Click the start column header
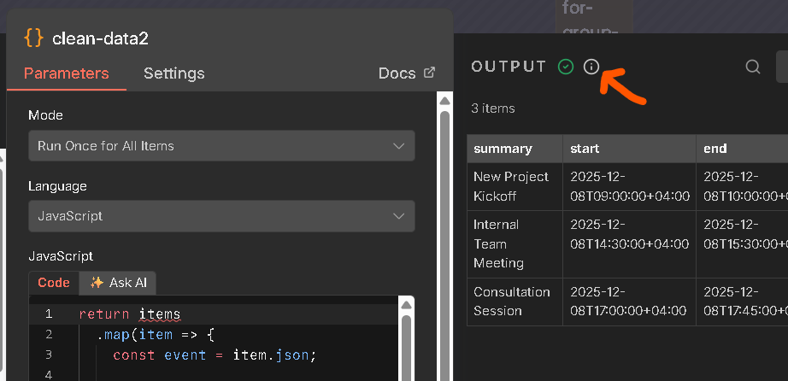 pyautogui.click(x=585, y=149)
